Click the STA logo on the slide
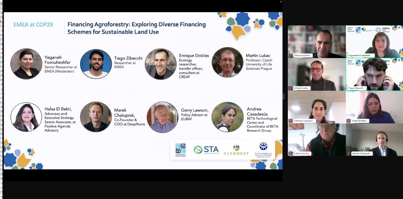The height and width of the screenshot is (199, 403). pos(206,150)
